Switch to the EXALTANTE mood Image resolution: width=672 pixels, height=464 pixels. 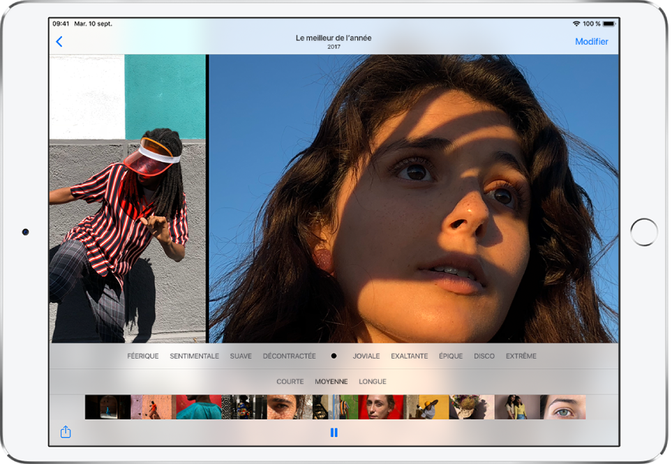[410, 356]
